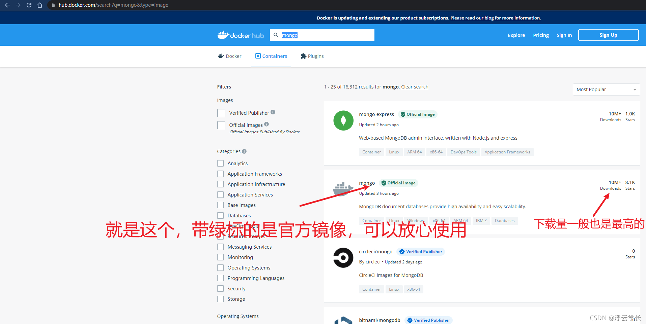Check the Messaging Services category
Screen dimensions: 646x324
(x=221, y=247)
